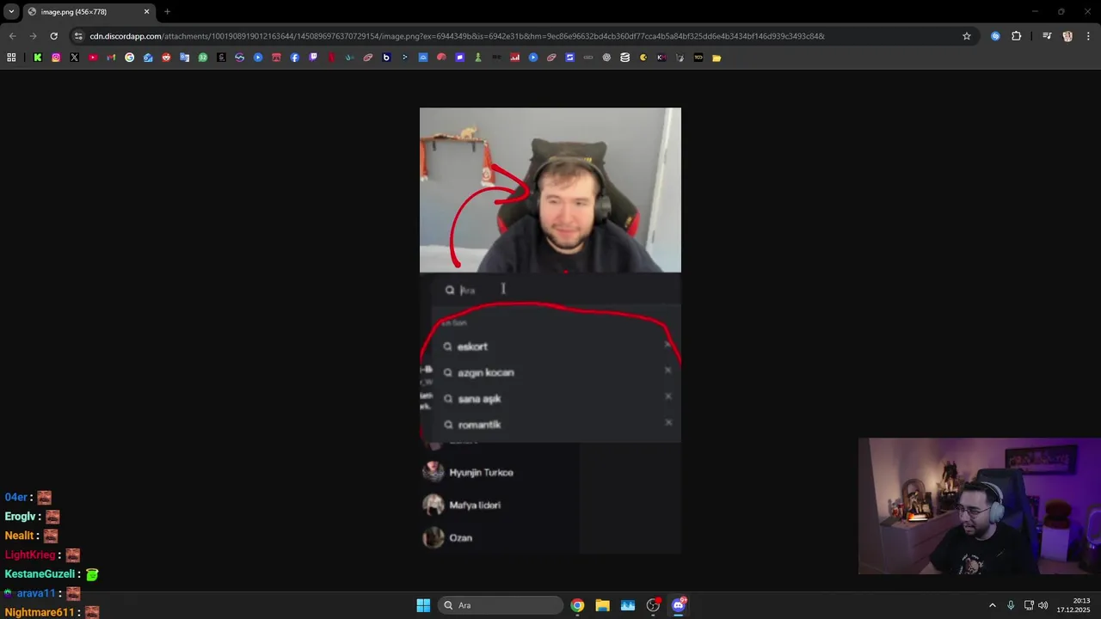Close the image.png tab
Image resolution: width=1101 pixels, height=619 pixels.
pyautogui.click(x=146, y=12)
